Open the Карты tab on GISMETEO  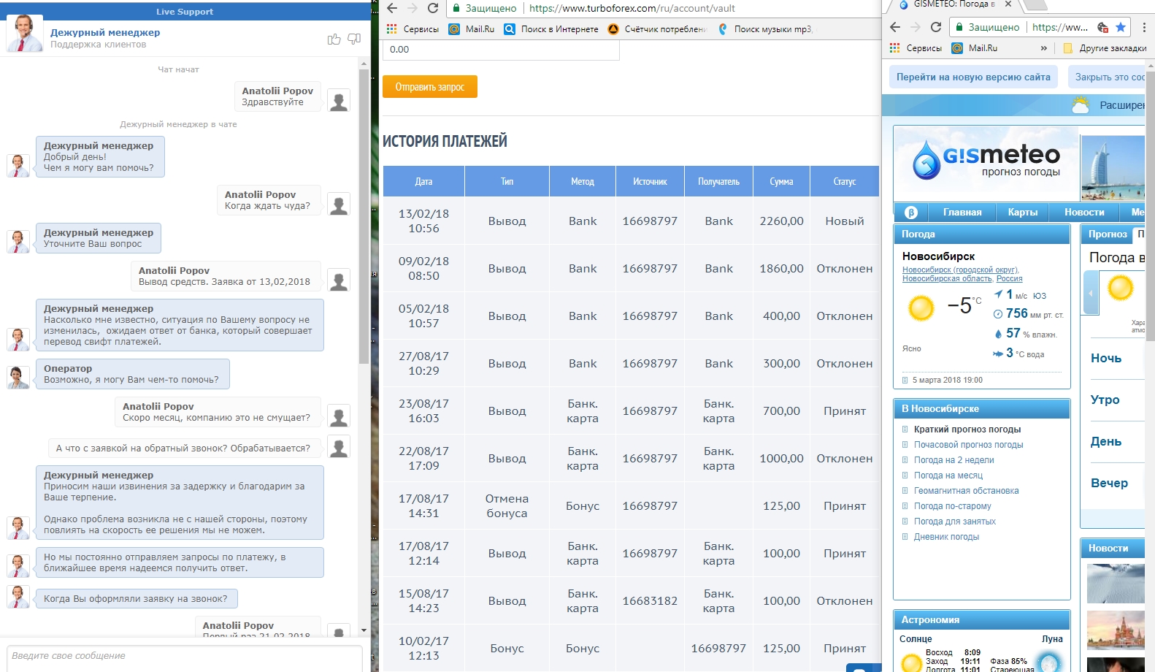[1022, 213]
